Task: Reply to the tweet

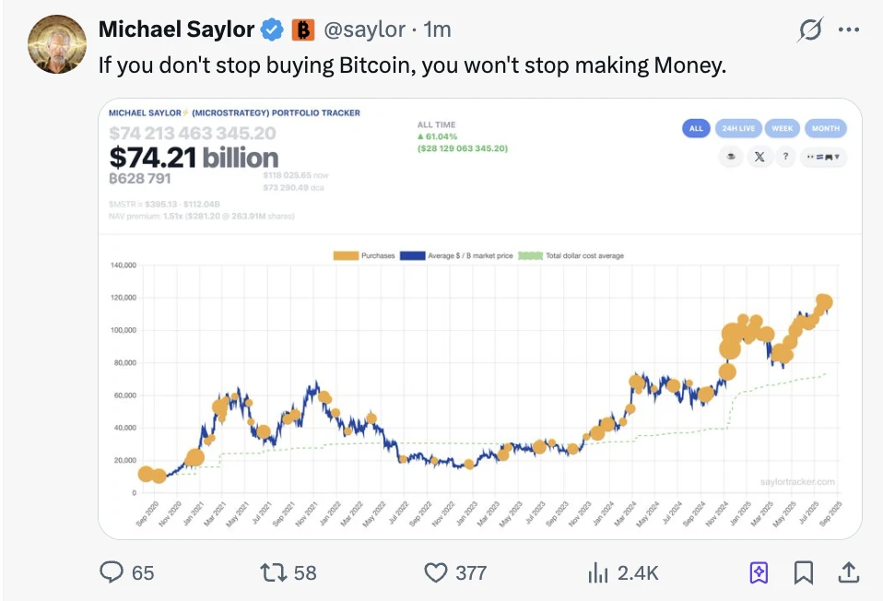Action: [x=112, y=572]
